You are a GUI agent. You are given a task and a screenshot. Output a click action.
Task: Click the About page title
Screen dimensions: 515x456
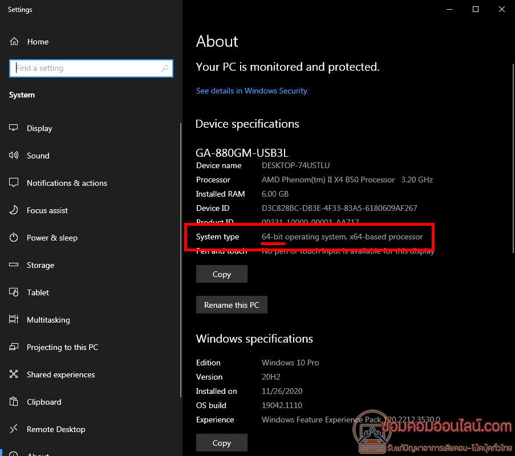[x=217, y=42]
